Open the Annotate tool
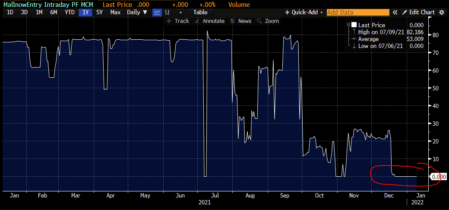This screenshot has height=210, width=449. 210,21
